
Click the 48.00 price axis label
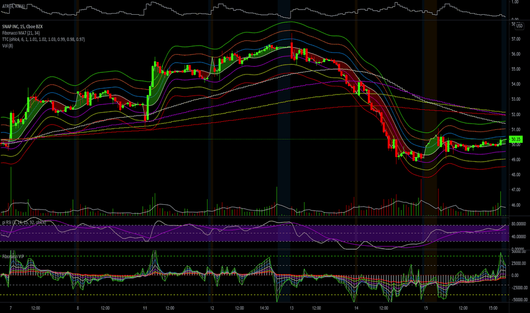(516, 175)
